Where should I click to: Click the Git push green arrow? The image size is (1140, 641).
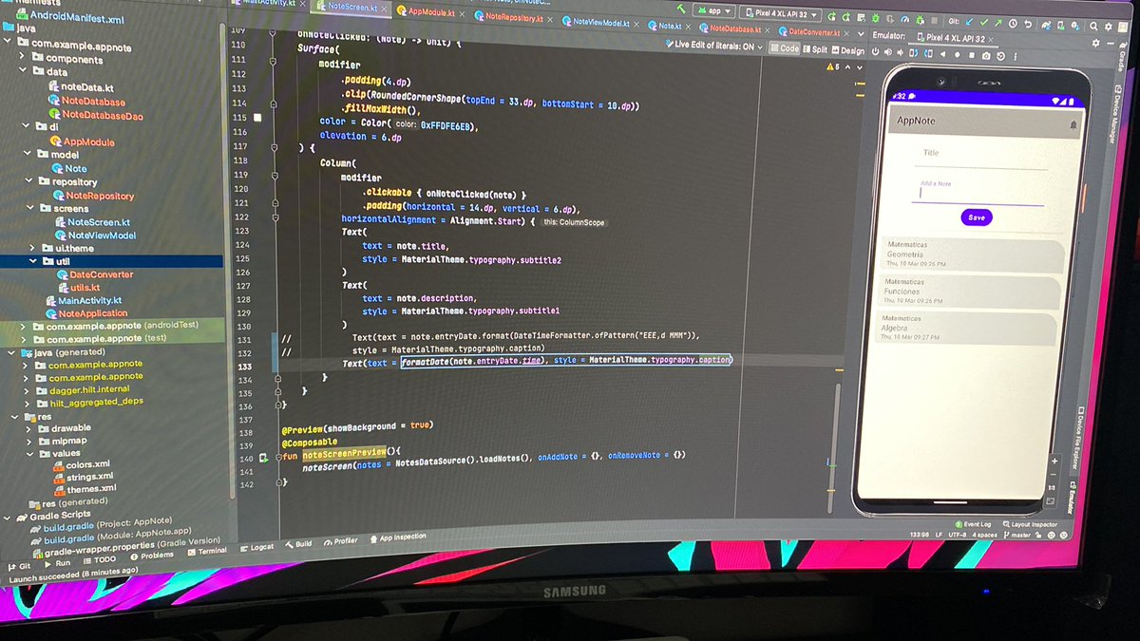[x=997, y=23]
